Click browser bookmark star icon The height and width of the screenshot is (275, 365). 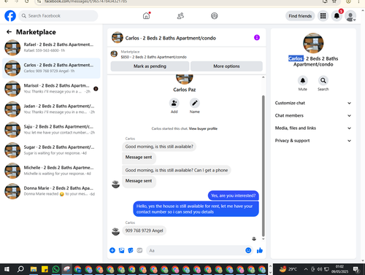click(334, 1)
